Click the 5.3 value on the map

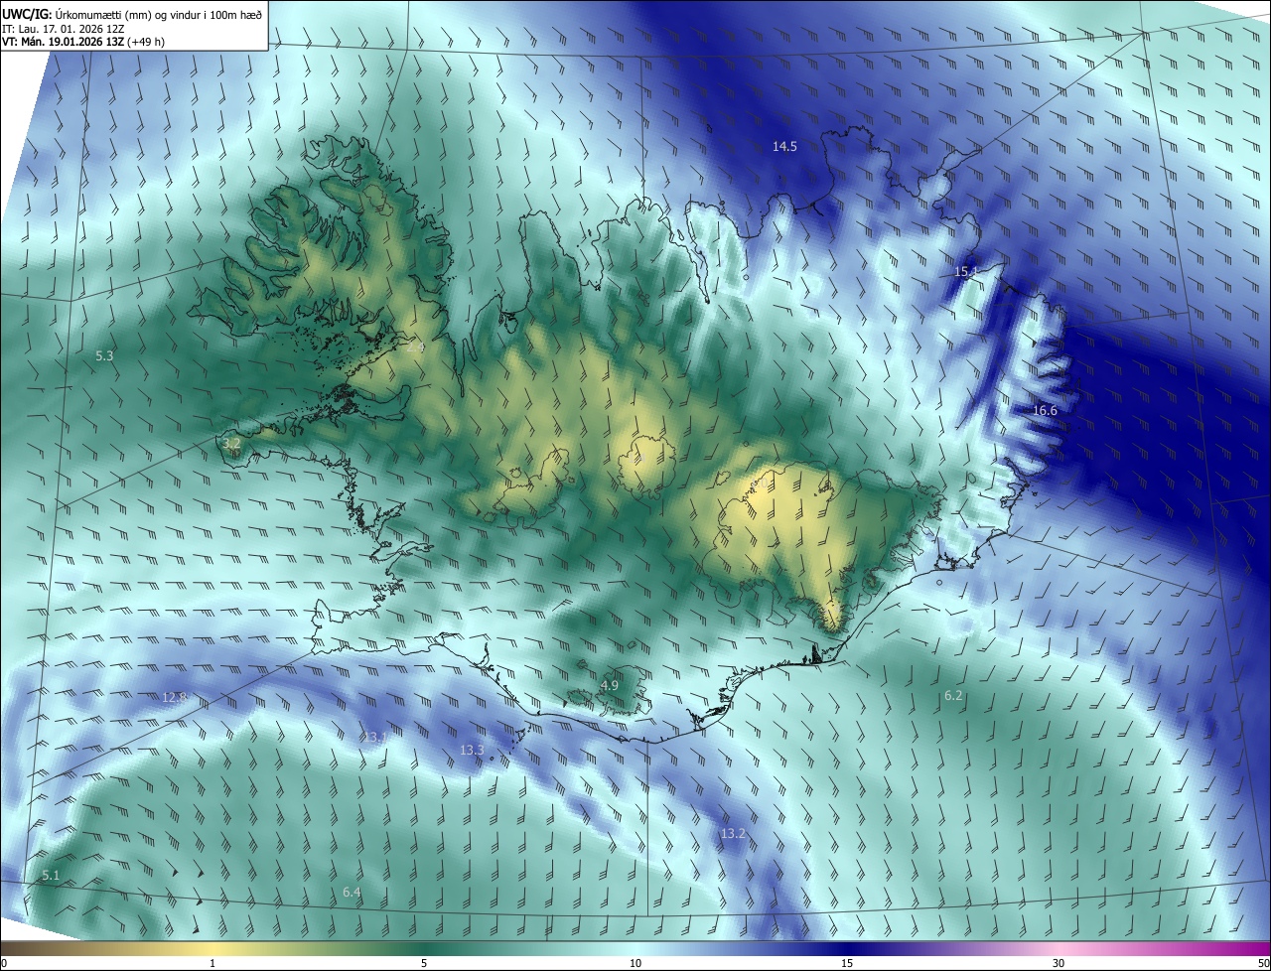tap(104, 355)
